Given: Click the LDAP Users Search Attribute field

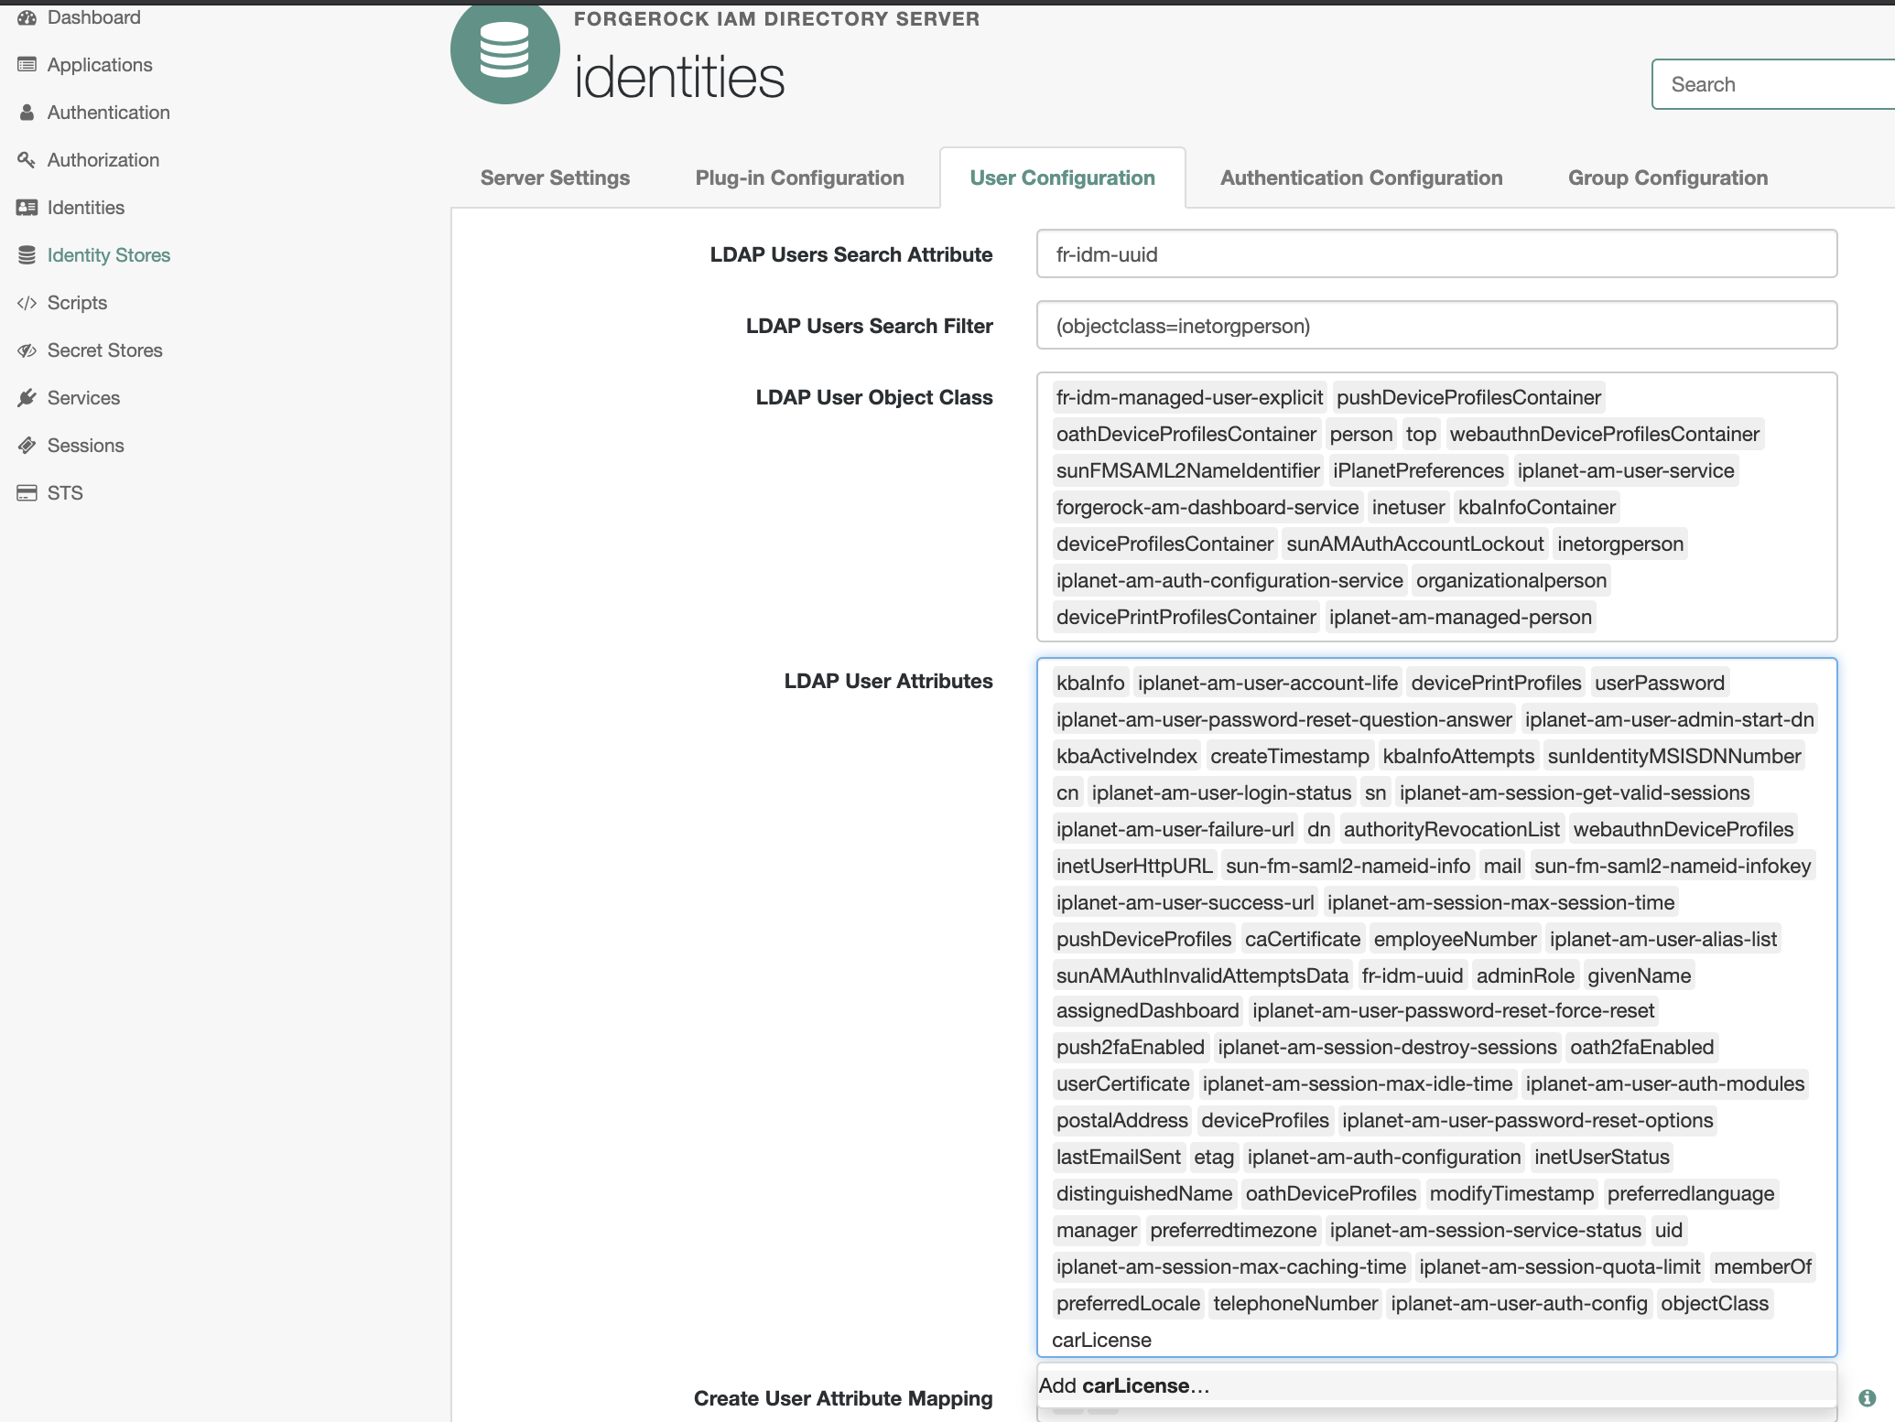Looking at the screenshot, I should point(1435,254).
